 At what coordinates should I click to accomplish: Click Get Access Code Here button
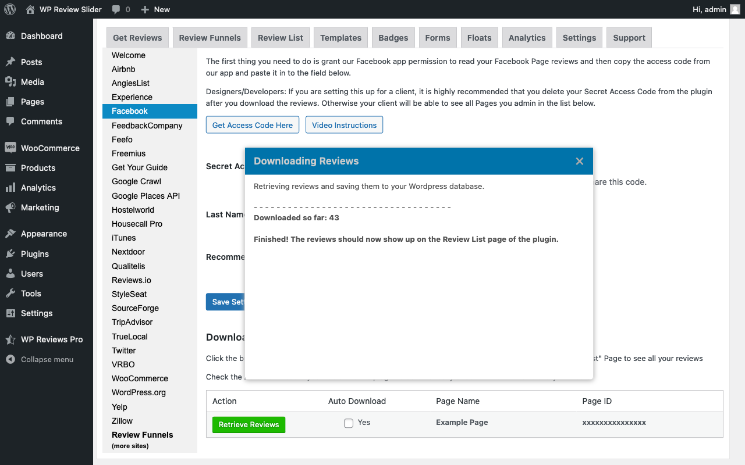click(x=253, y=125)
